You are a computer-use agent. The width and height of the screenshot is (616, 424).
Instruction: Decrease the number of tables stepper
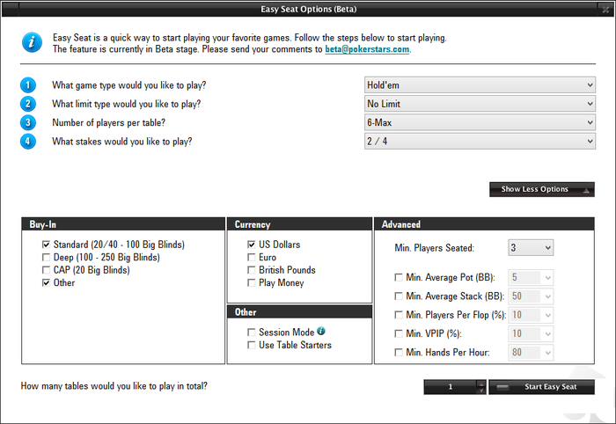tap(481, 391)
